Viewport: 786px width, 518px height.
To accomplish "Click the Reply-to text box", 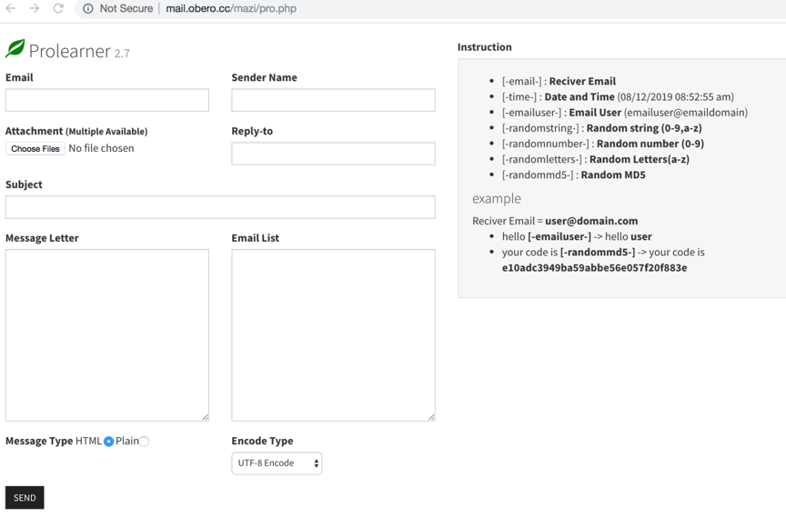I will (x=333, y=154).
